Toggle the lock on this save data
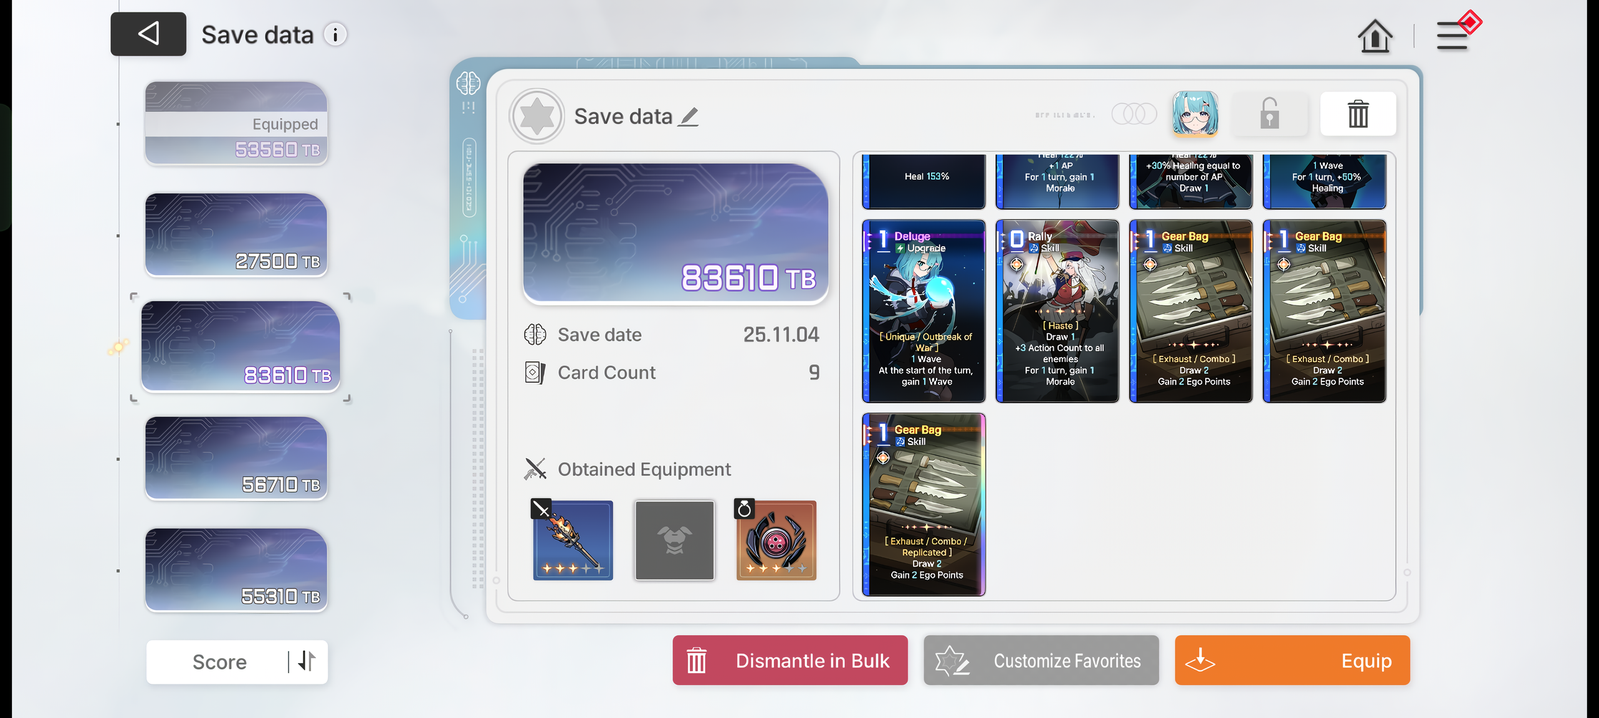This screenshot has width=1599, height=718. coord(1269,114)
